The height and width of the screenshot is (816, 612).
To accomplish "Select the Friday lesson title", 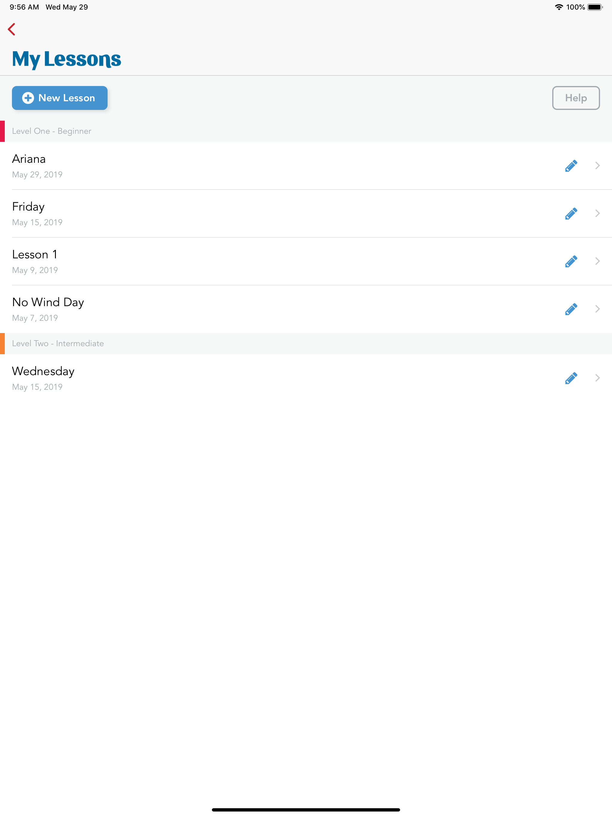I will tap(28, 207).
